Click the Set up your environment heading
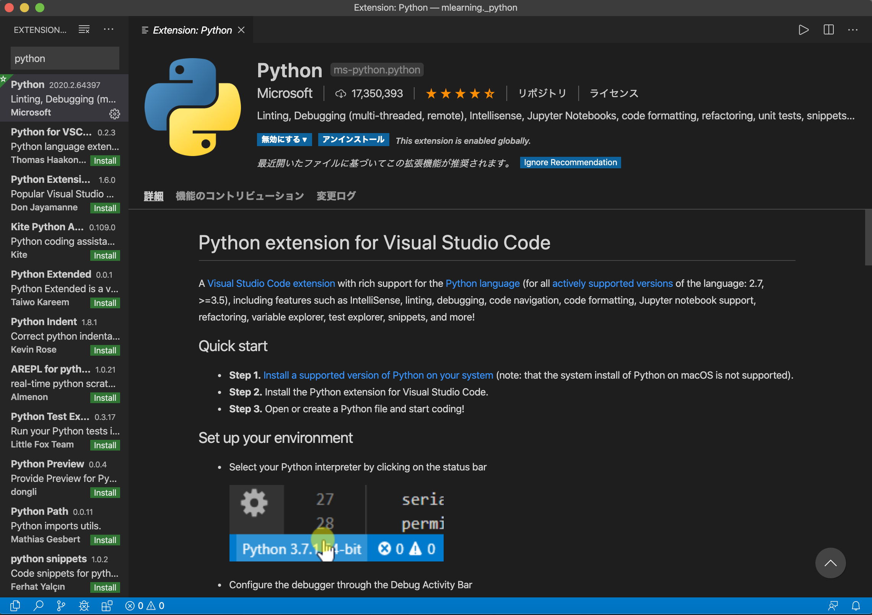This screenshot has height=615, width=872. click(x=275, y=438)
